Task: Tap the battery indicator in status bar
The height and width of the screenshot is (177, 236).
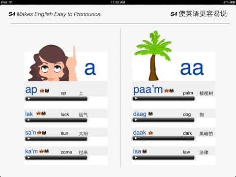Action: (x=233, y=2)
